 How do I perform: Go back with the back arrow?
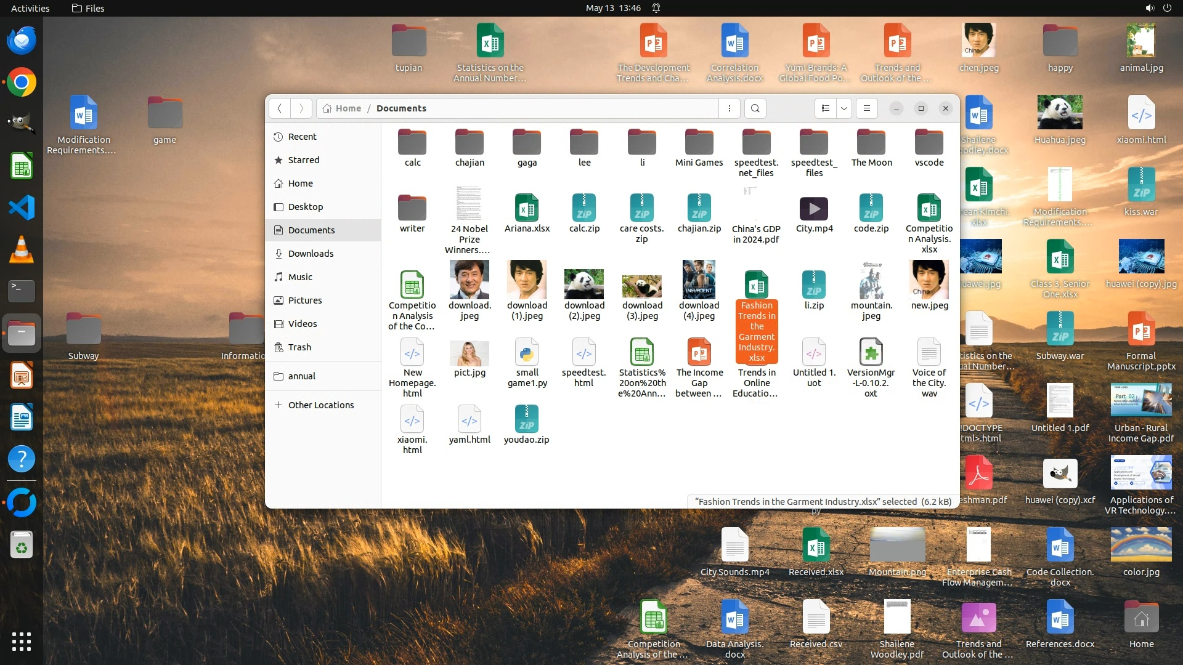[x=280, y=108]
